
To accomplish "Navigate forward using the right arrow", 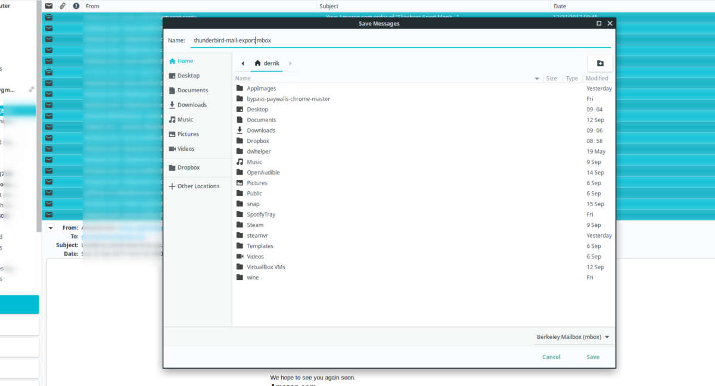I will pos(290,63).
